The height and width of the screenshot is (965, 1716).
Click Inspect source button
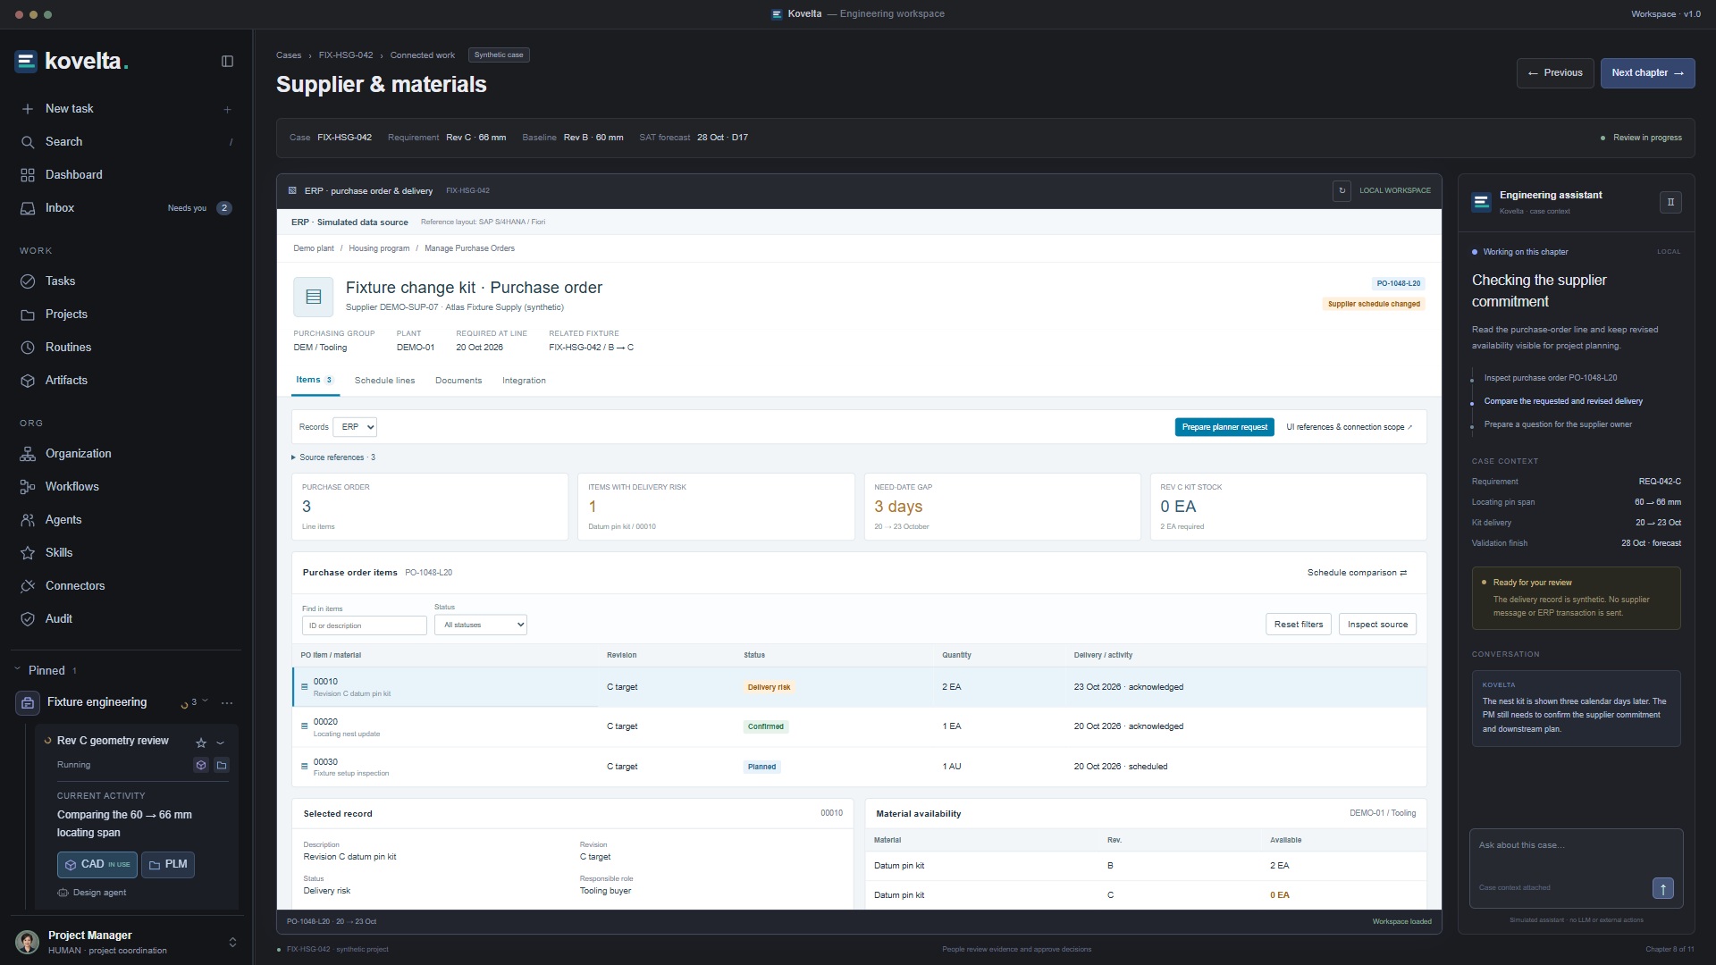click(1377, 625)
